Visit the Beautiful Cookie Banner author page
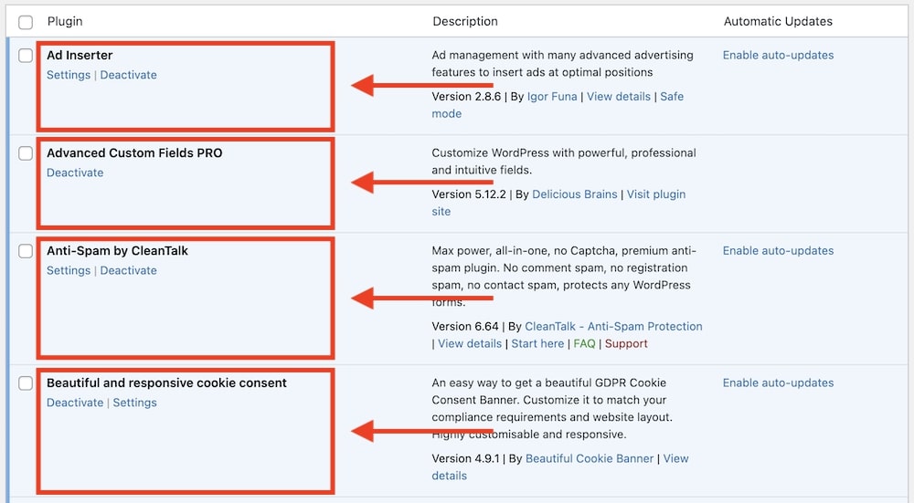 click(x=590, y=458)
